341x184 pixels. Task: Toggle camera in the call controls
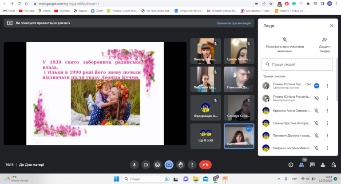tap(146, 164)
